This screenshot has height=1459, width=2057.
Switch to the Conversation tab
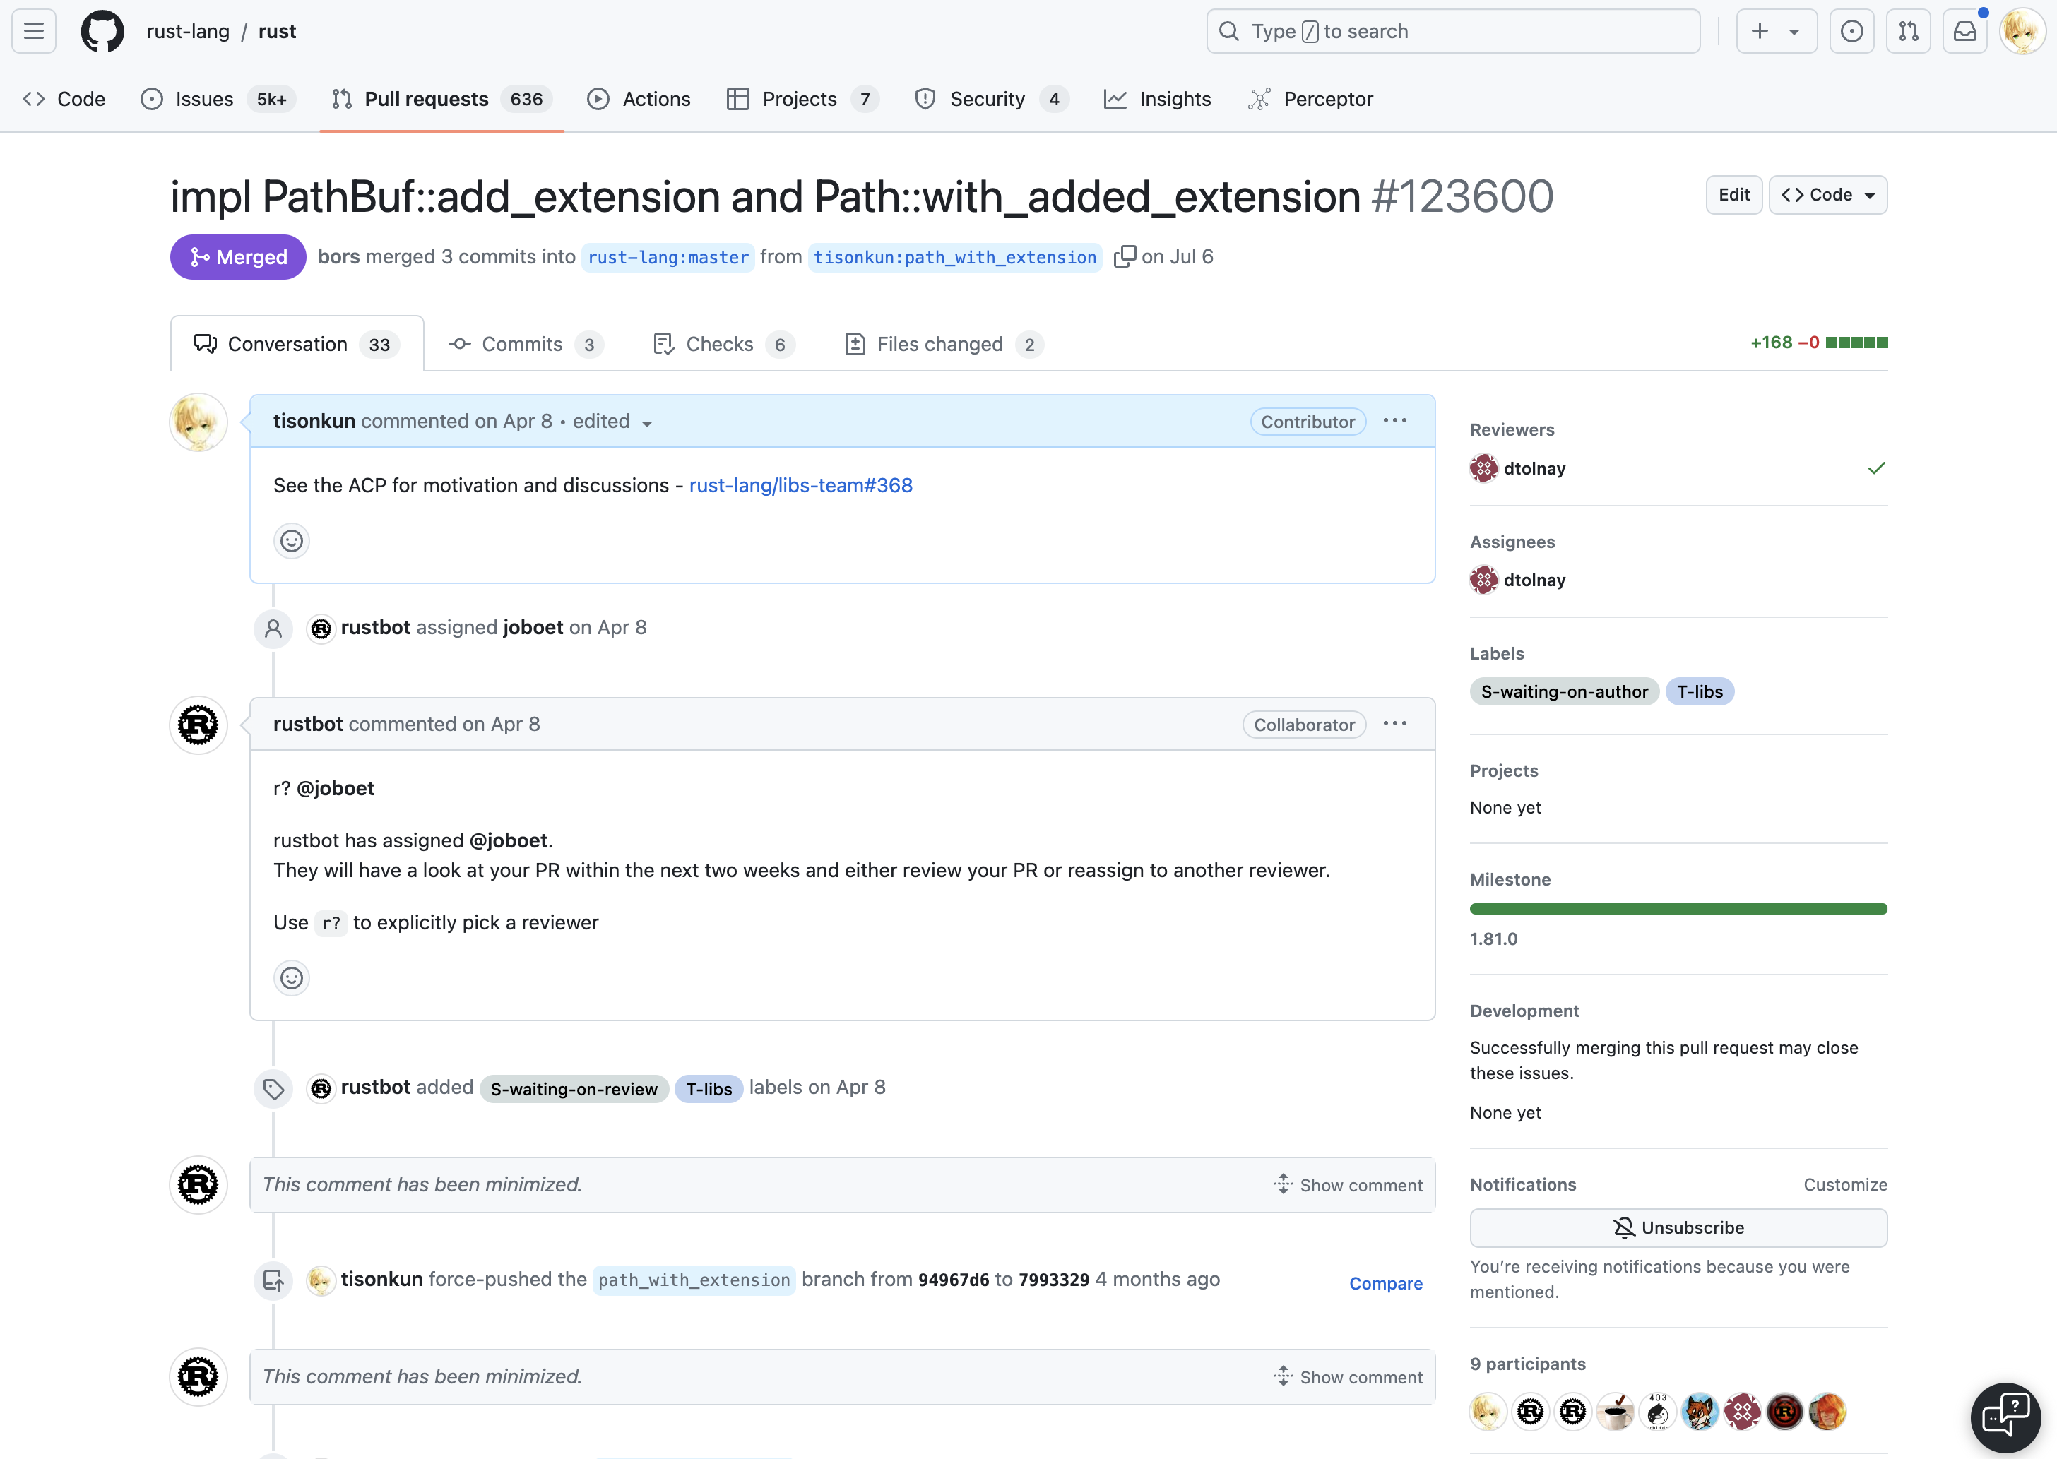point(297,344)
